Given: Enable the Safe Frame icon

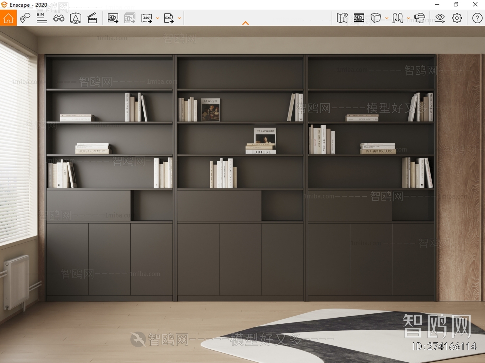Looking at the screenshot, I should click(x=75, y=18).
